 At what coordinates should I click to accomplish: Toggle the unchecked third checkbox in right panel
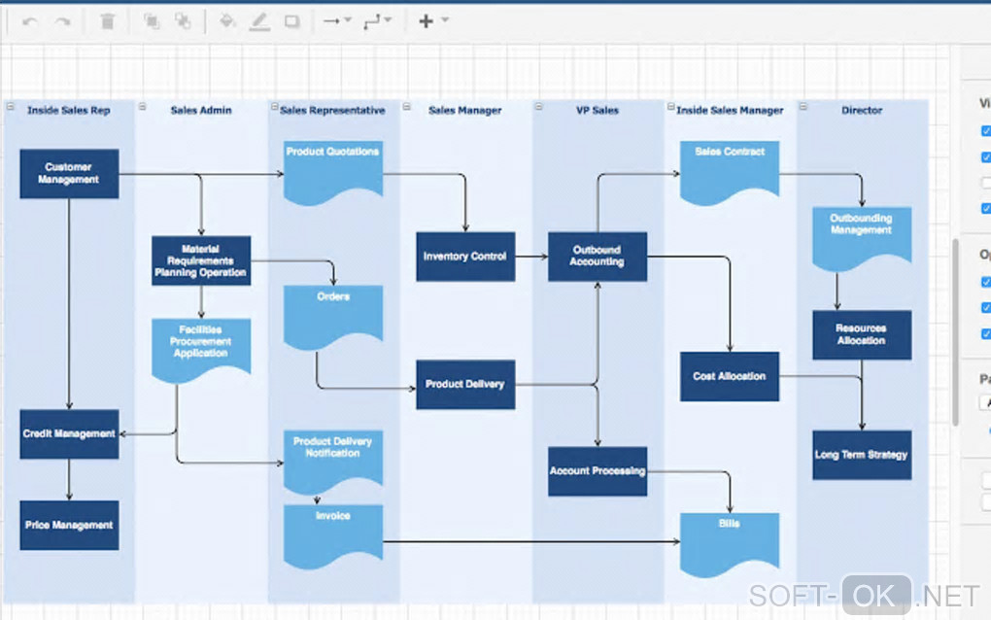(x=986, y=183)
